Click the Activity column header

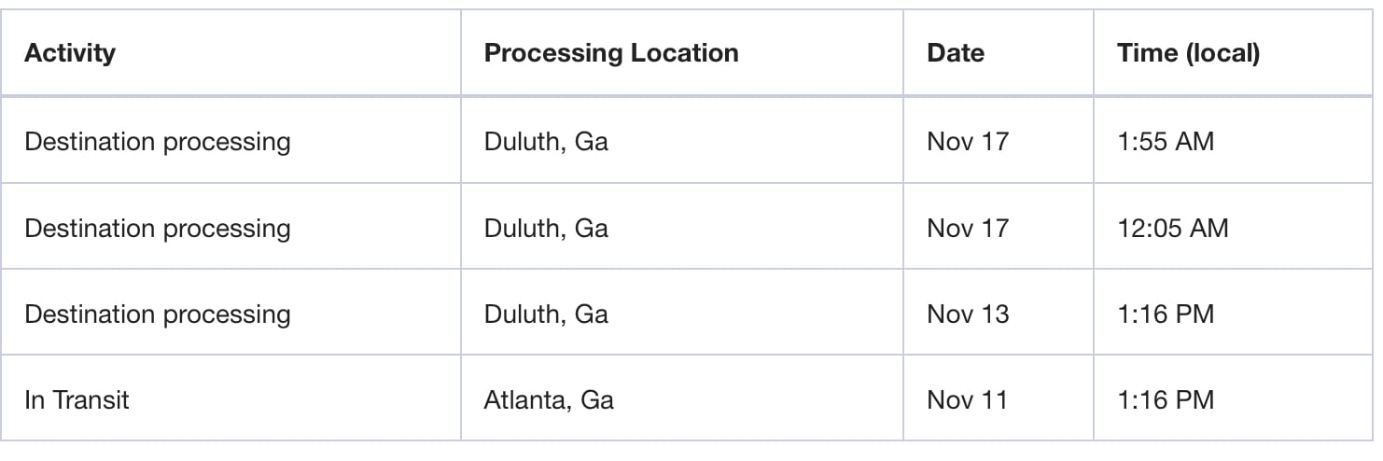pos(70,53)
